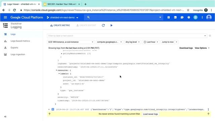Open header settings three-dot menu

point(202,17)
